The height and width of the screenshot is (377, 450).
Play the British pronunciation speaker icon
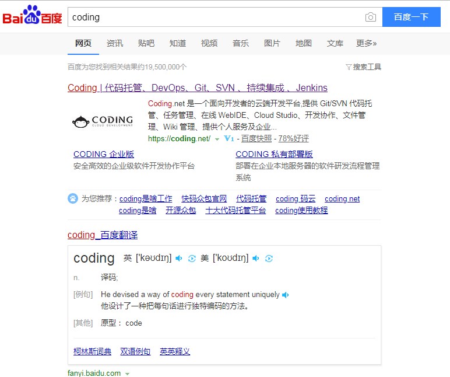[x=179, y=259]
